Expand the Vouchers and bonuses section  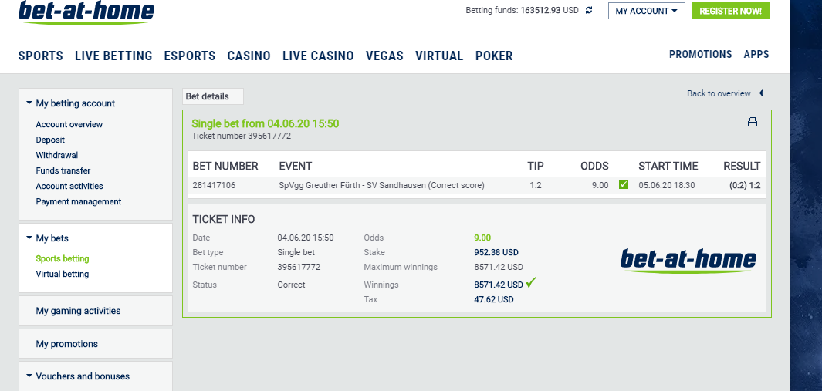coord(78,376)
